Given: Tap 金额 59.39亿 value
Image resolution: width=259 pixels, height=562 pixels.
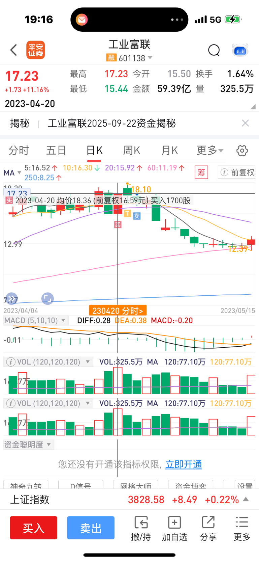Looking at the screenshot, I should pyautogui.click(x=174, y=89).
